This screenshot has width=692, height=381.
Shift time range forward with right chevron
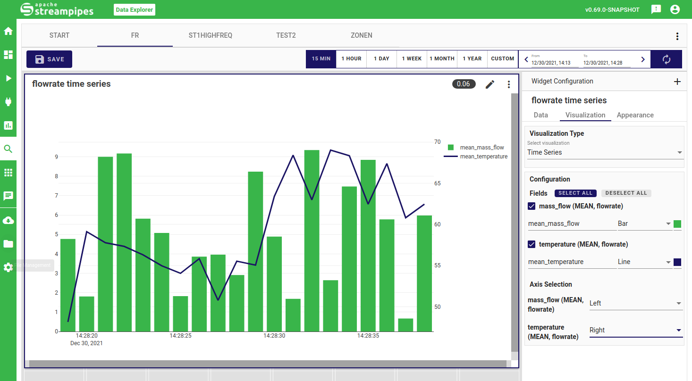(x=642, y=59)
